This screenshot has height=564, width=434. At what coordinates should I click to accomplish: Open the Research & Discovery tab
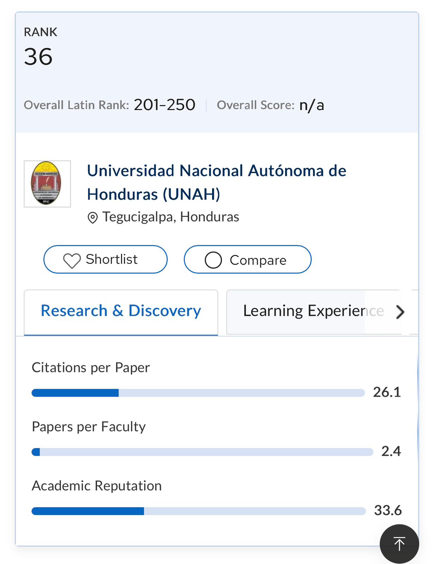[x=121, y=311]
